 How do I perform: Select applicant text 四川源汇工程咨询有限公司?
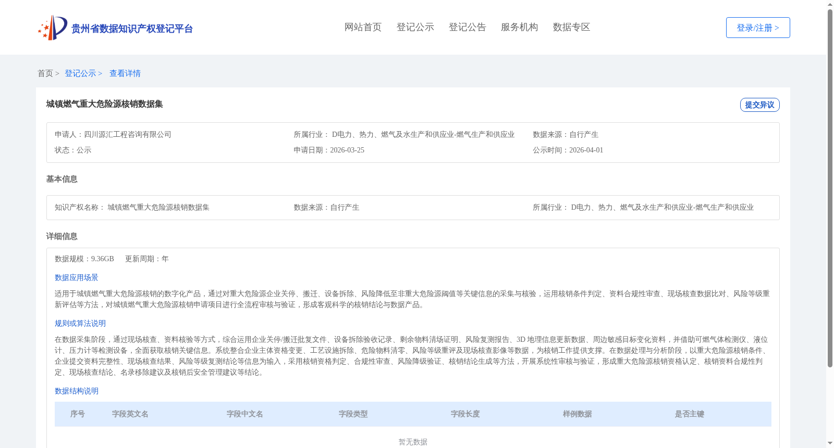pyautogui.click(x=128, y=134)
